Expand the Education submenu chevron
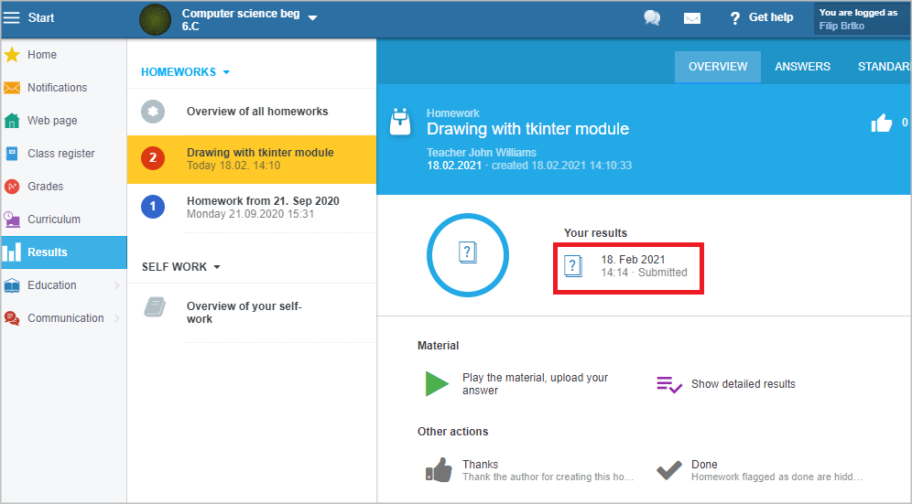Screen dimensions: 912x504 coord(117,285)
